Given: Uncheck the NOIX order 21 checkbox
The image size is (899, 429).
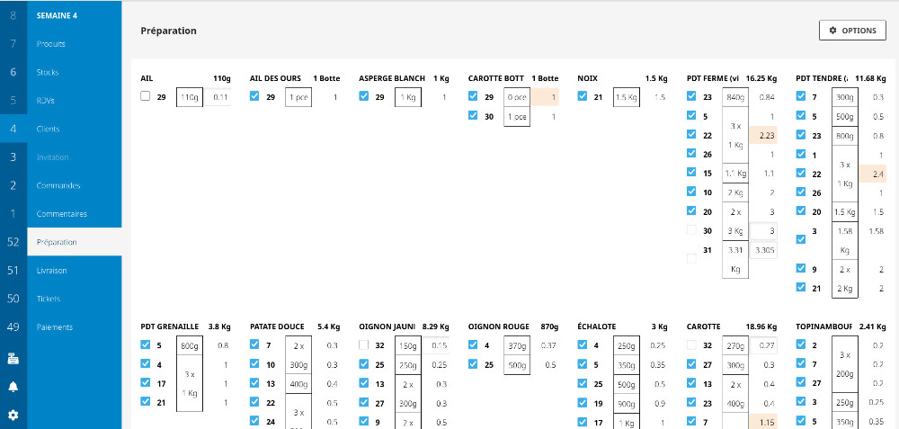Looking at the screenshot, I should pos(582,97).
